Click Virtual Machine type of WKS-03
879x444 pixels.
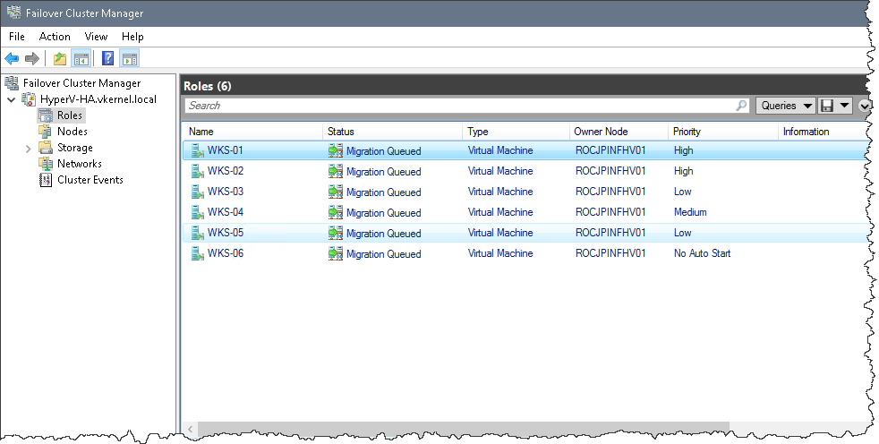[500, 192]
